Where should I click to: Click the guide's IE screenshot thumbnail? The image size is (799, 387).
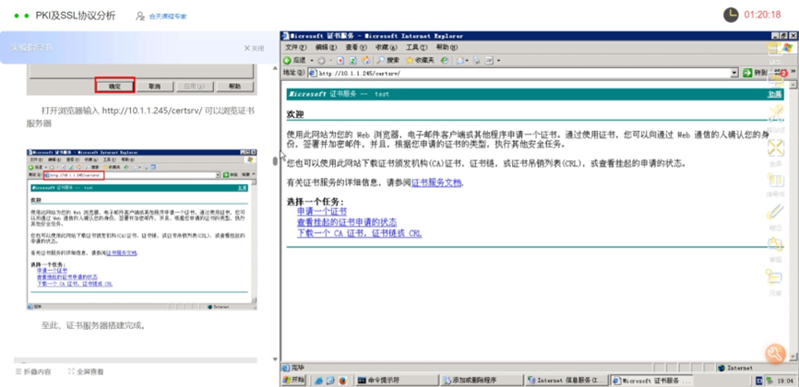coord(142,229)
